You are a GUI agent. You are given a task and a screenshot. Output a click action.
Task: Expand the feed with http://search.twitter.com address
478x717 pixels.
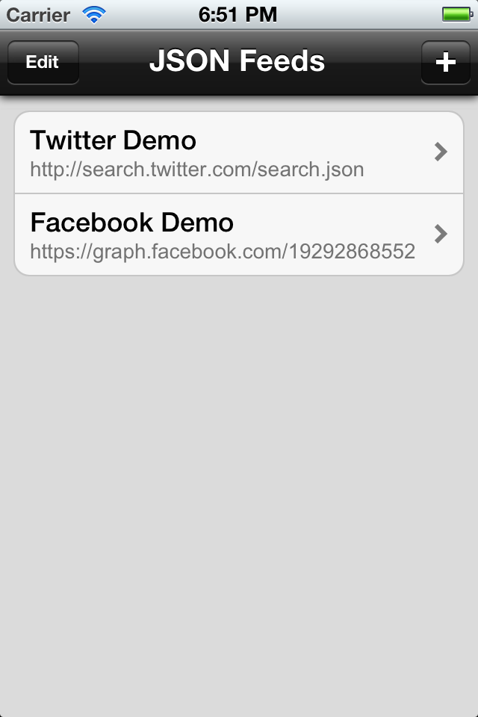(x=239, y=152)
